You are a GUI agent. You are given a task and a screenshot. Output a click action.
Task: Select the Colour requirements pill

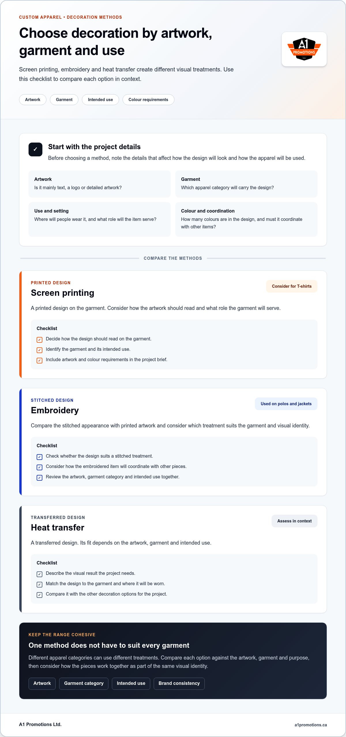click(148, 100)
